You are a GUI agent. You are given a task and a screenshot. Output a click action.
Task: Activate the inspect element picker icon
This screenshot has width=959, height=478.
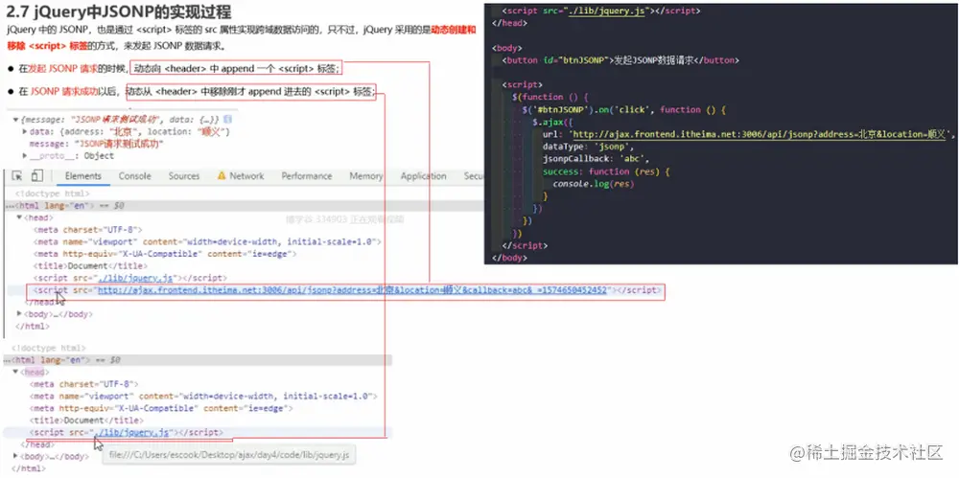pyautogui.click(x=17, y=176)
